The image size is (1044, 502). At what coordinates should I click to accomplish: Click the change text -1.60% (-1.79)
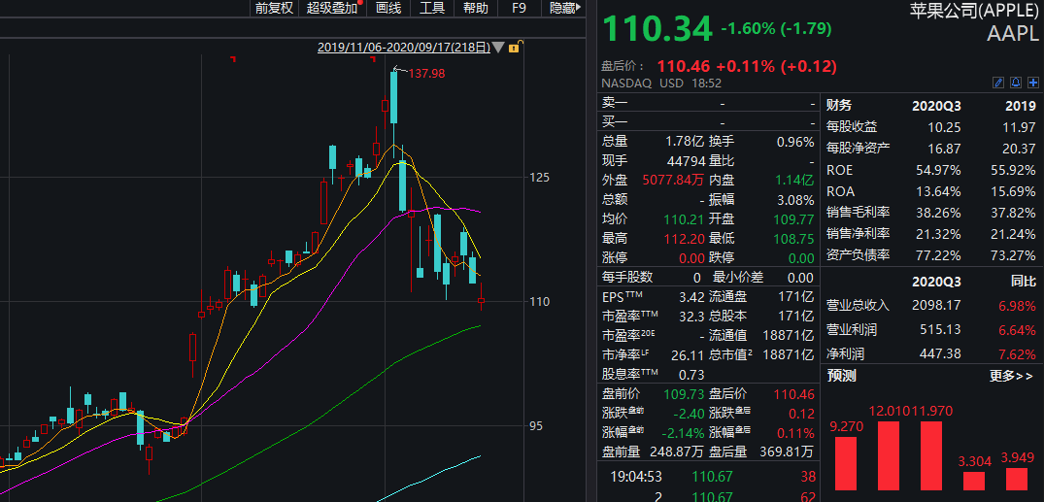point(776,28)
